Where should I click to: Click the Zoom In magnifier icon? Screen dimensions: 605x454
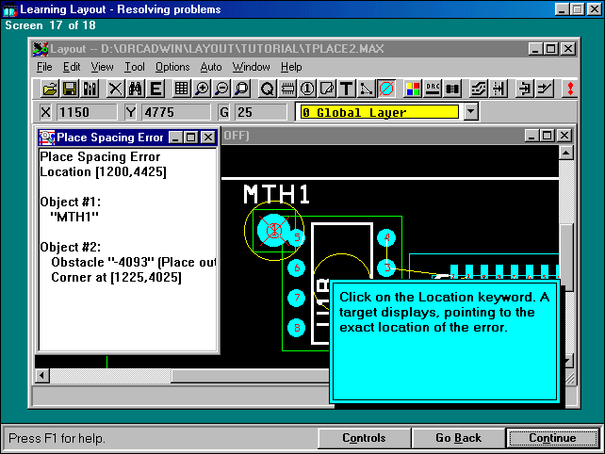[202, 89]
